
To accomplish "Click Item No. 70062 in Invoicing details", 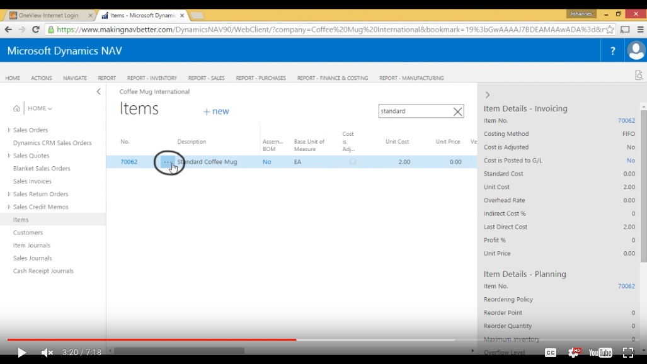I will point(626,120).
